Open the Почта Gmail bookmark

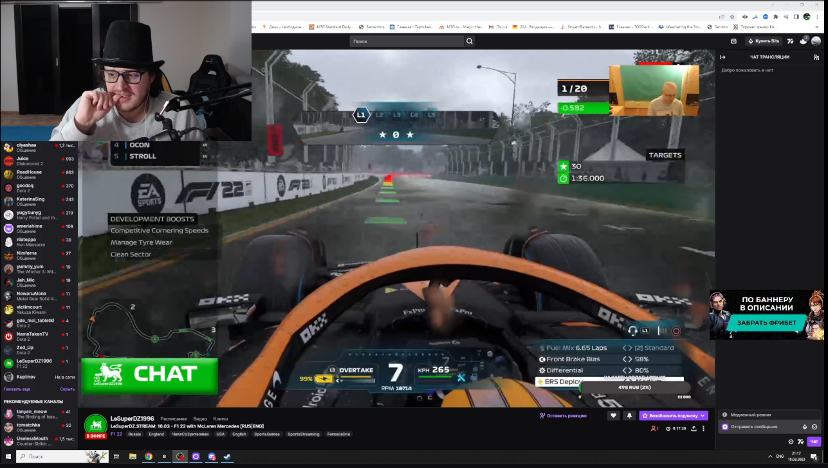click(498, 27)
